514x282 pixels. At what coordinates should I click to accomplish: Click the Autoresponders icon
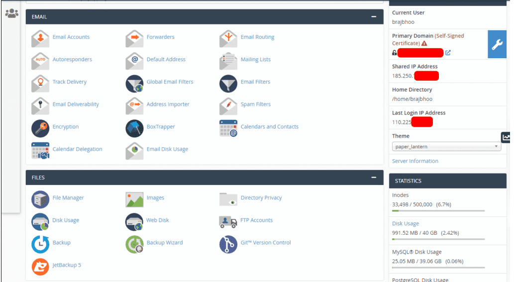pyautogui.click(x=40, y=61)
